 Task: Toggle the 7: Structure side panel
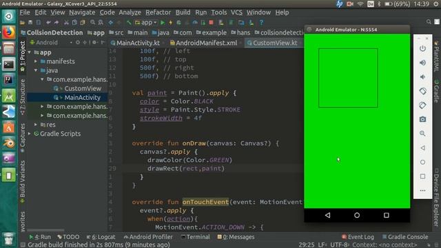[23, 97]
